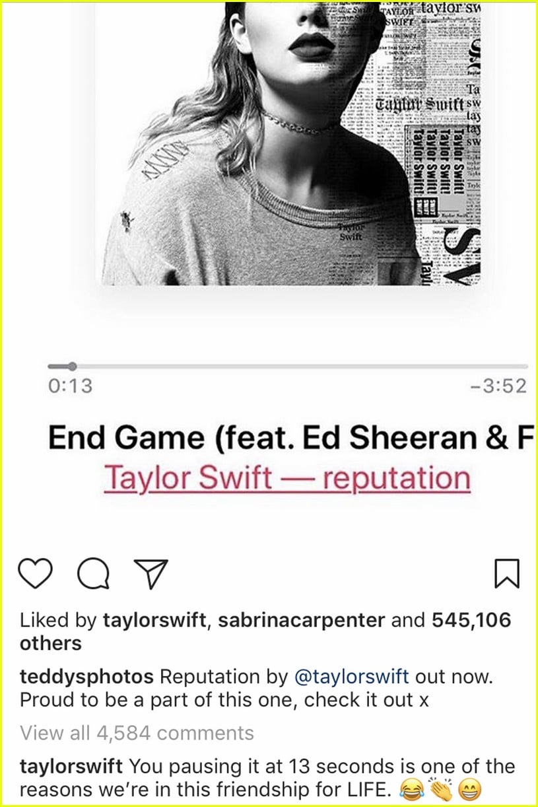Open teddysphotos profile from caption
538x807 pixels.
pyautogui.click(x=87, y=677)
